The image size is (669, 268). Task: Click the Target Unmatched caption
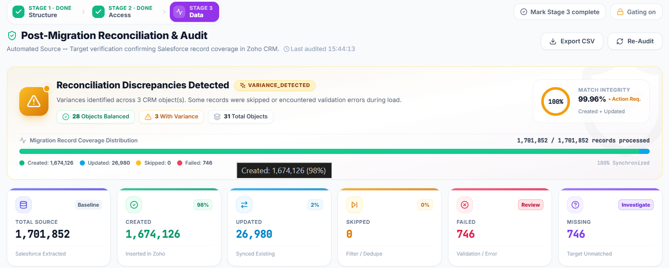589,254
